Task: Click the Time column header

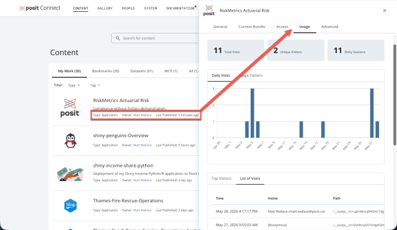Action: 220,198
